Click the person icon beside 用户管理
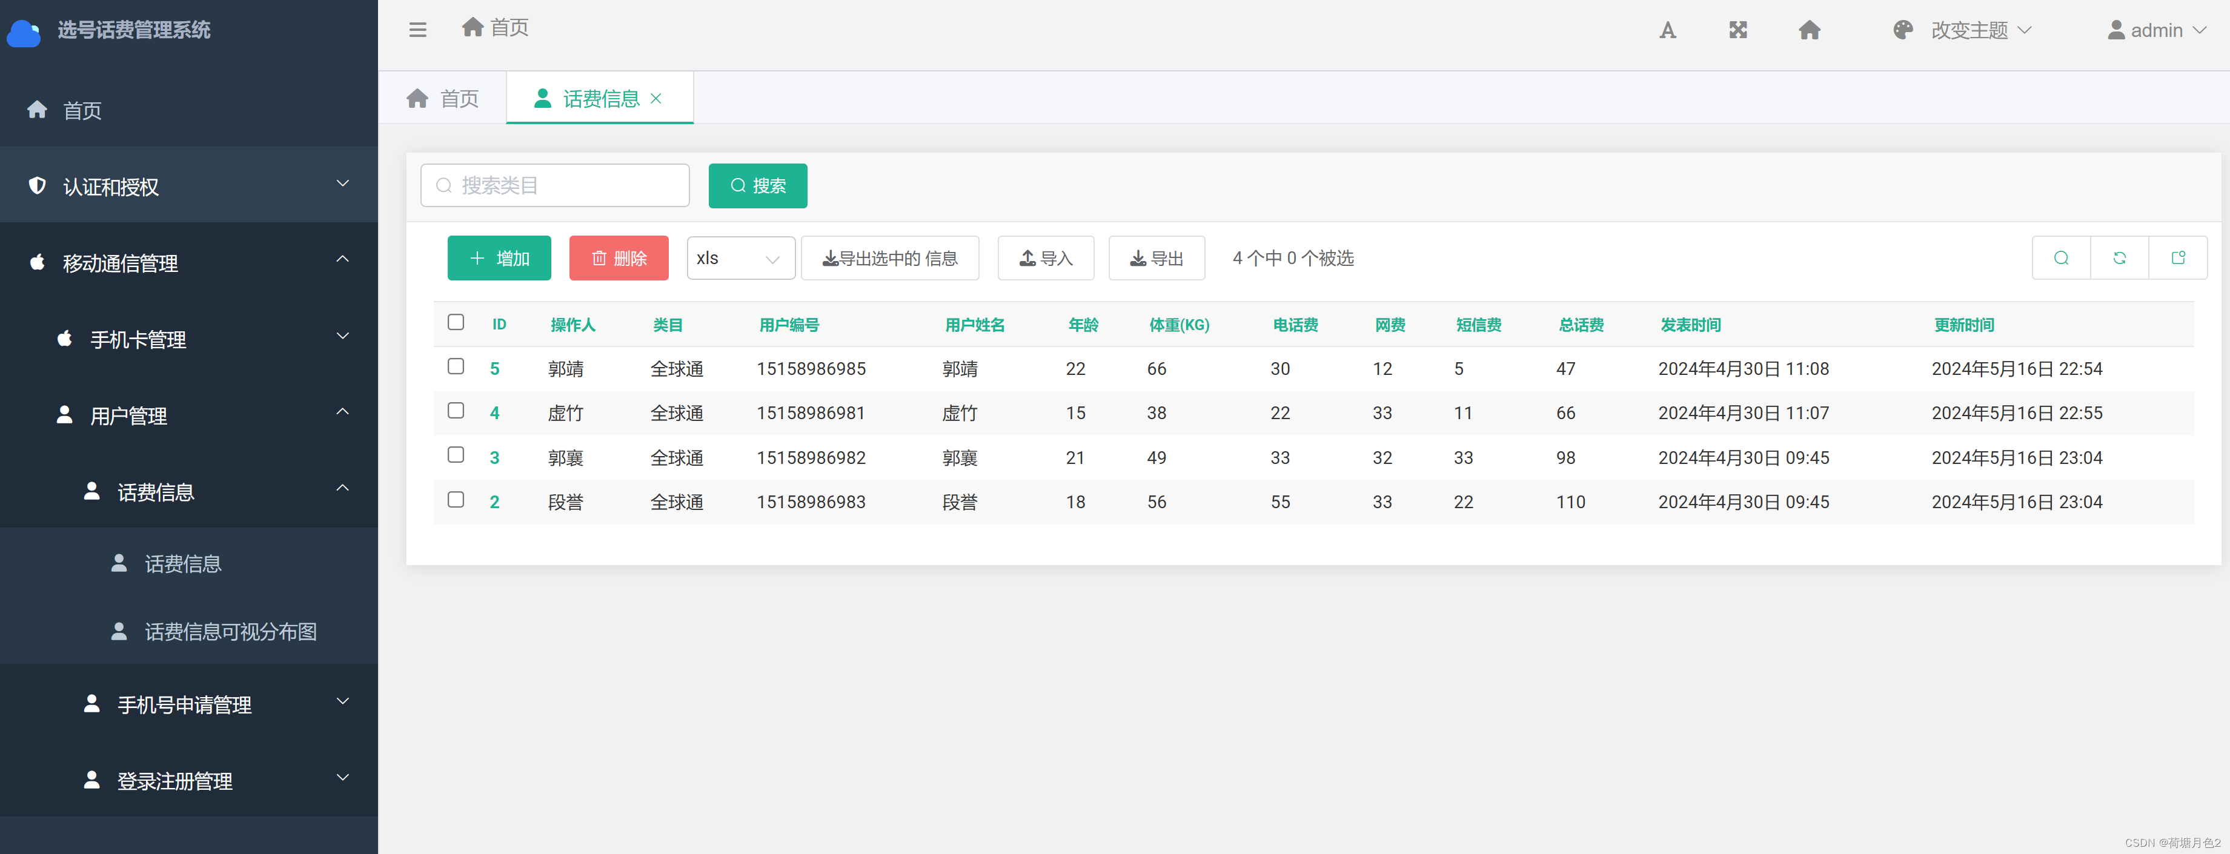This screenshot has height=854, width=2230. click(x=65, y=414)
